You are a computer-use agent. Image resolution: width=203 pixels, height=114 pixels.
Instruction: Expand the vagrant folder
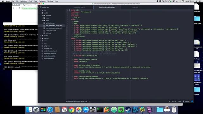coord(41,38)
